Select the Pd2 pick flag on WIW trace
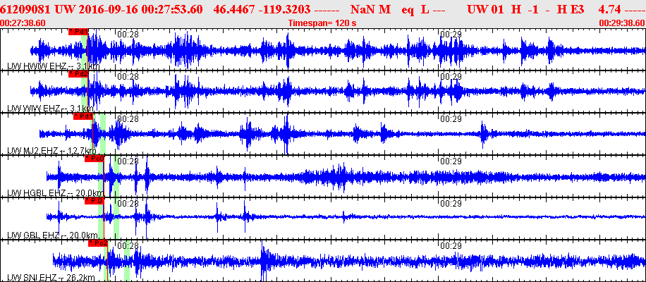 [78, 74]
